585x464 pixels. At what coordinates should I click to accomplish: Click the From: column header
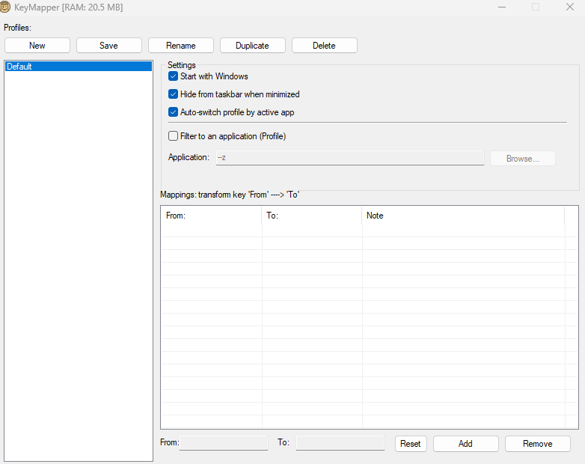pos(212,216)
